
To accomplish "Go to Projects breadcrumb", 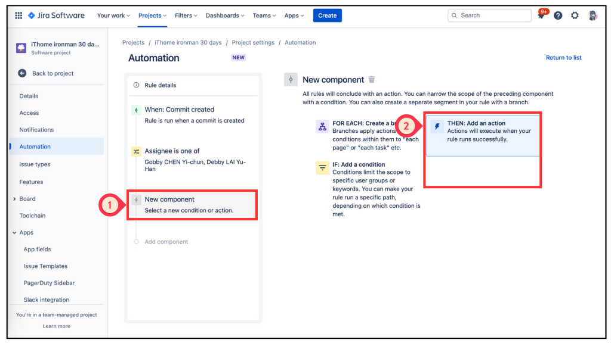I will point(133,42).
